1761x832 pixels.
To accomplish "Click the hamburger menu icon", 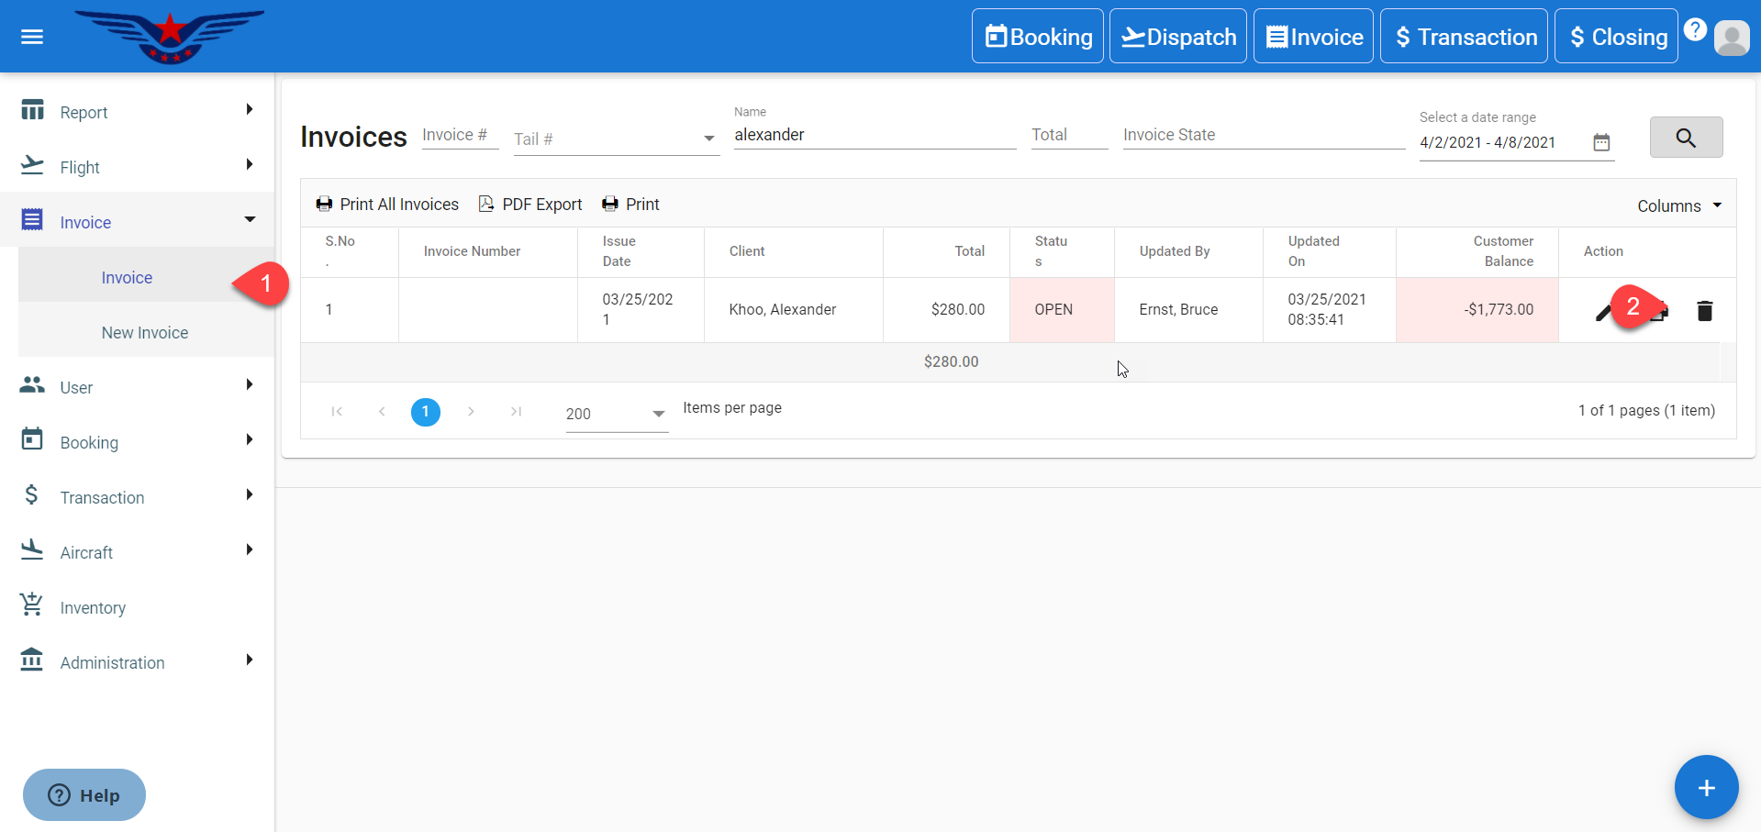I will coord(32,37).
